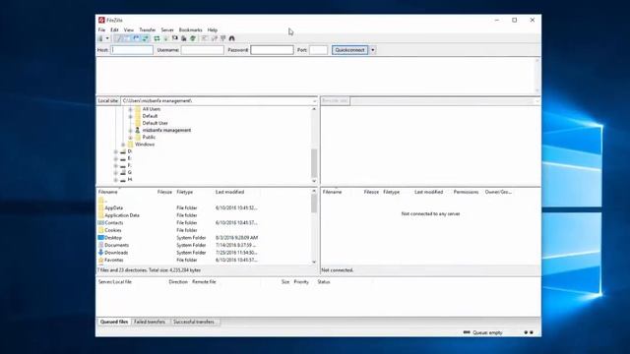Click the green refresh file lists icon
This screenshot has height=354, width=630.
157,38
